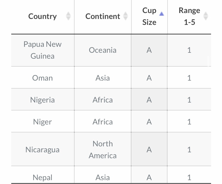This screenshot has width=222, height=184.
Task: Sort table by Country column arrows
Action: coord(68,16)
